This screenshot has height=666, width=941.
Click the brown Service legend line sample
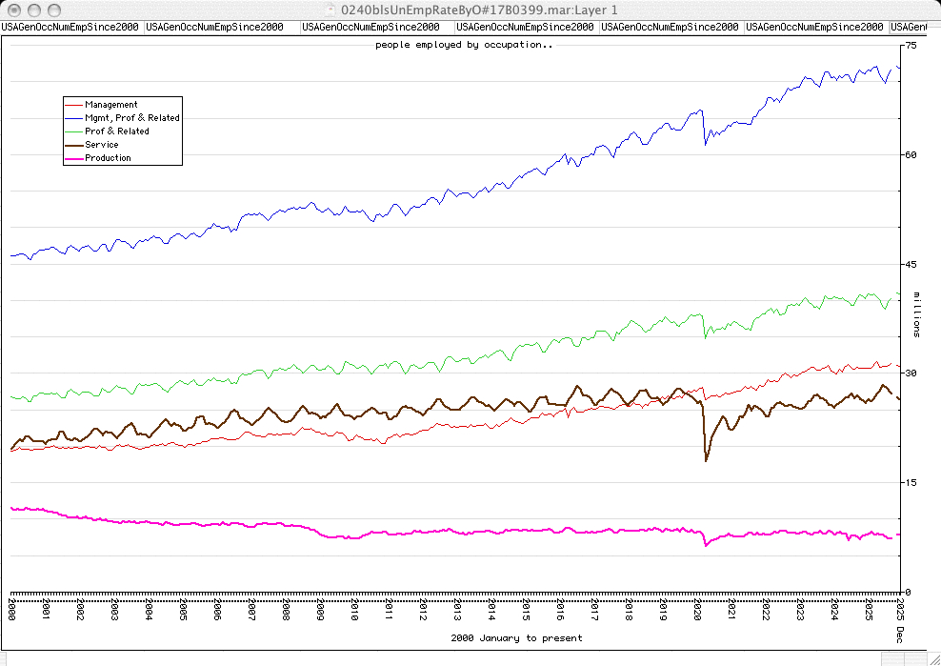tap(73, 145)
